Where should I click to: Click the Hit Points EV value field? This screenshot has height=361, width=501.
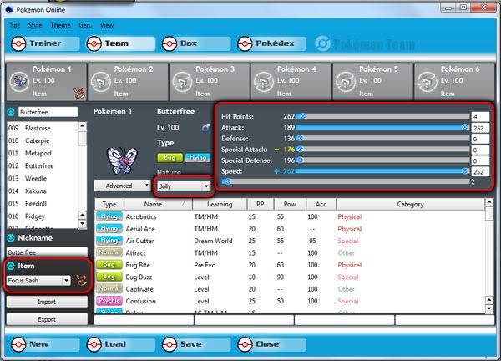coord(480,117)
